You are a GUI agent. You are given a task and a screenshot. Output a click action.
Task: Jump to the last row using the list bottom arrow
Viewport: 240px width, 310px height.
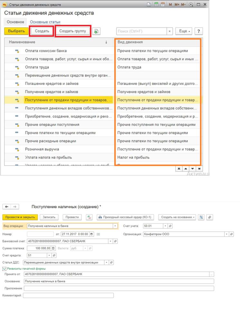pos(199,169)
